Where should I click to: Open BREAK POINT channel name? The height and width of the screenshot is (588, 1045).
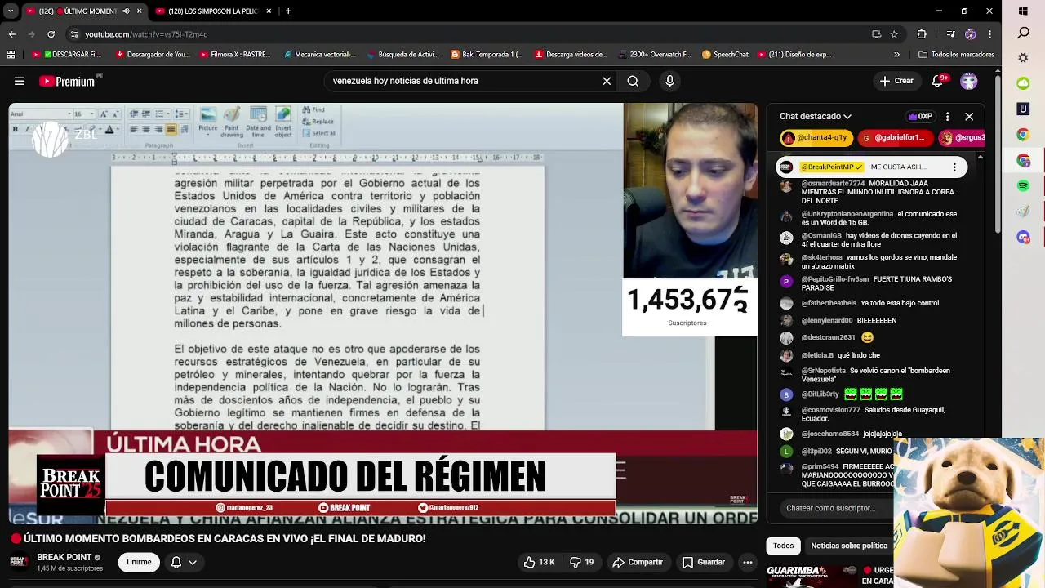[x=64, y=557]
